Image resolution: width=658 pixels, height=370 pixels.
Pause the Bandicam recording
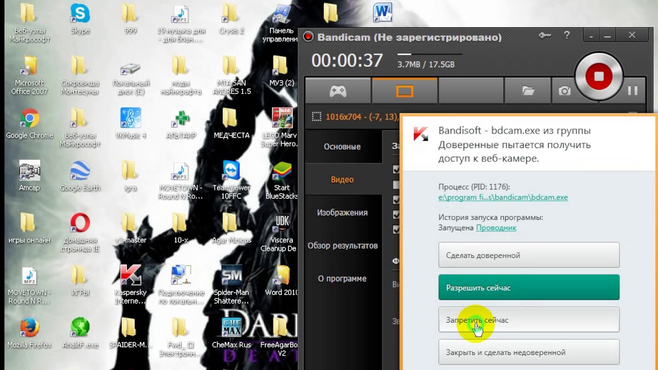click(x=633, y=90)
